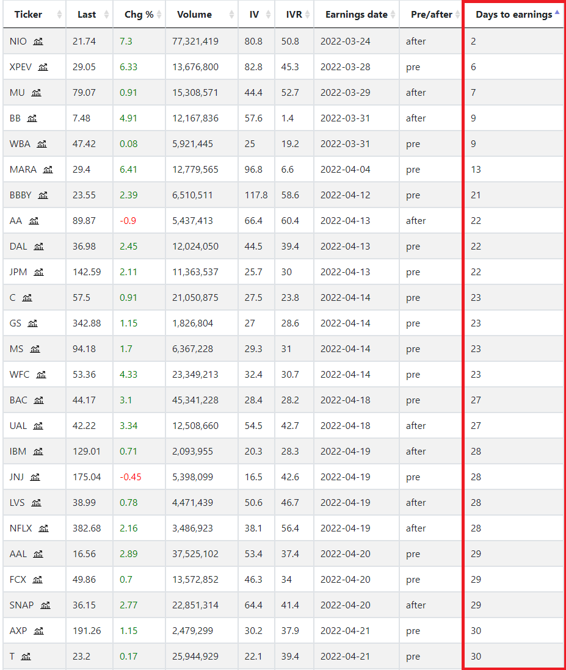Sort table by IVR column header
Image resolution: width=566 pixels, height=670 pixels.
coord(294,15)
